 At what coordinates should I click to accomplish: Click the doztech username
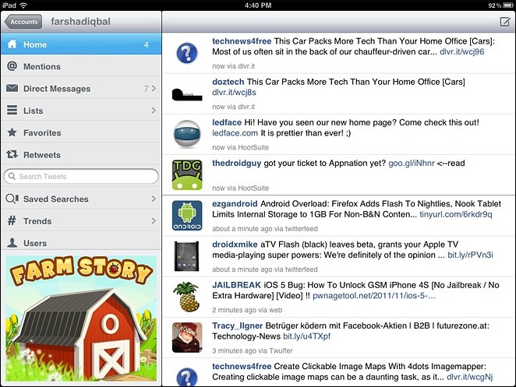point(228,82)
